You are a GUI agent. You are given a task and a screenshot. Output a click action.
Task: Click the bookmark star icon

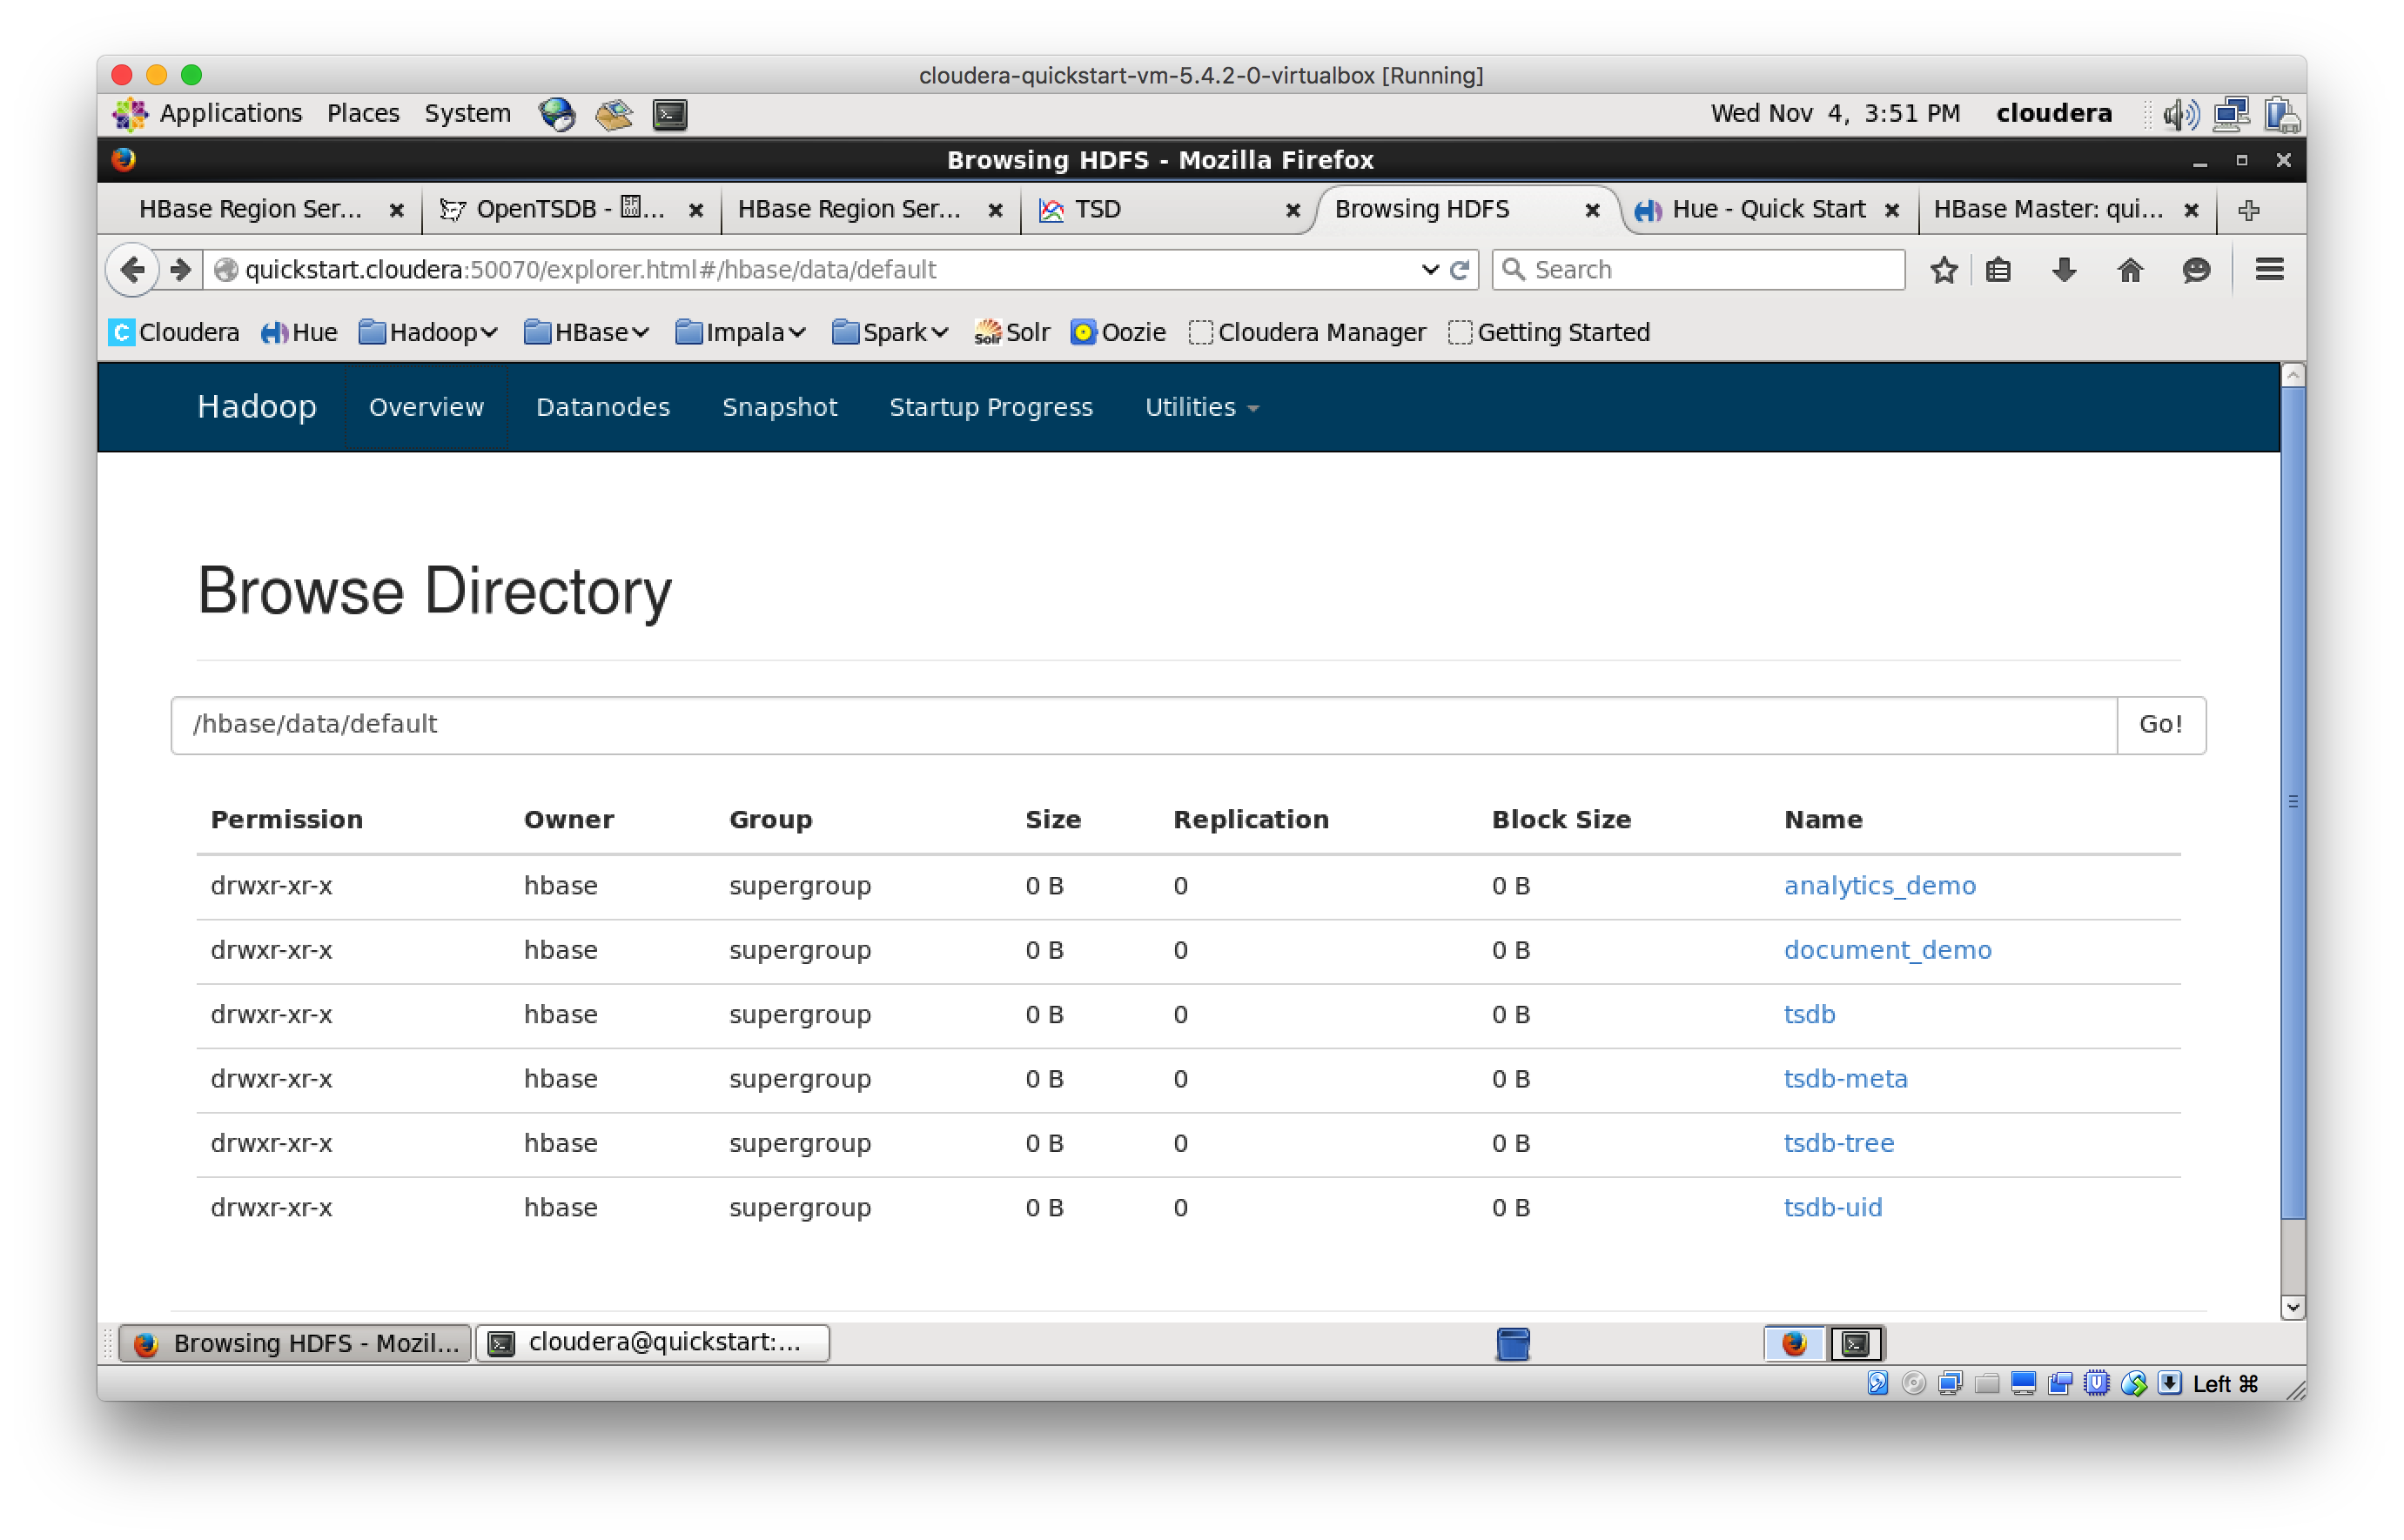tap(1943, 270)
